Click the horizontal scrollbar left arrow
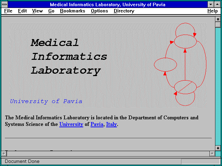222x166 pixels. point(4,154)
